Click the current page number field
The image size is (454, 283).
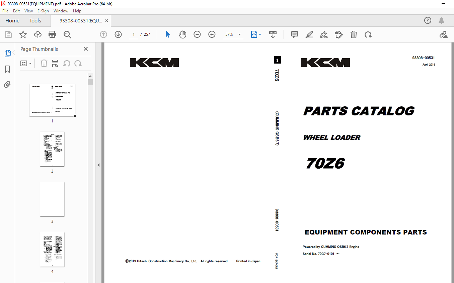coord(134,34)
